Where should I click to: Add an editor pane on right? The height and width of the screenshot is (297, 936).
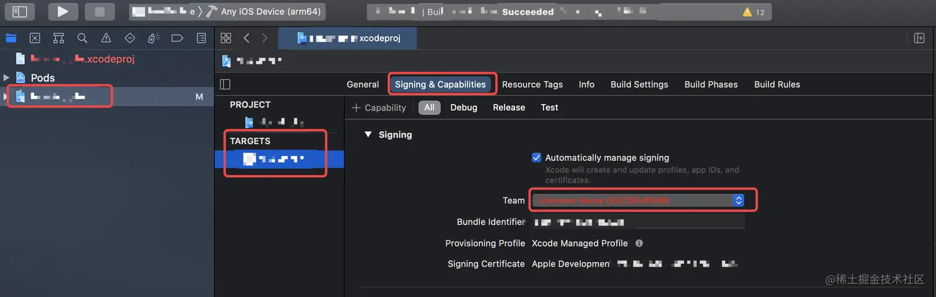tap(919, 38)
